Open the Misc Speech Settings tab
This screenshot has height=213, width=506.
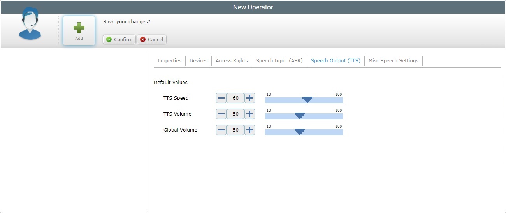click(x=393, y=61)
